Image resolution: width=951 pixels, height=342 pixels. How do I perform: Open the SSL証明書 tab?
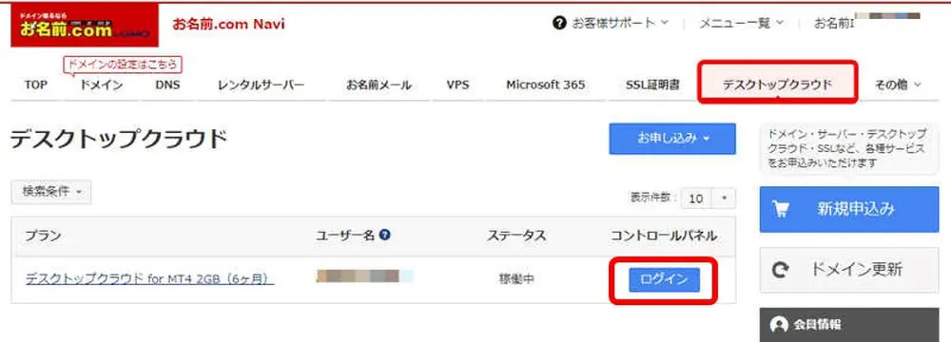[652, 85]
